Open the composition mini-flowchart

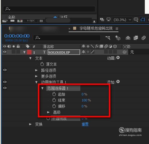[108, 38]
